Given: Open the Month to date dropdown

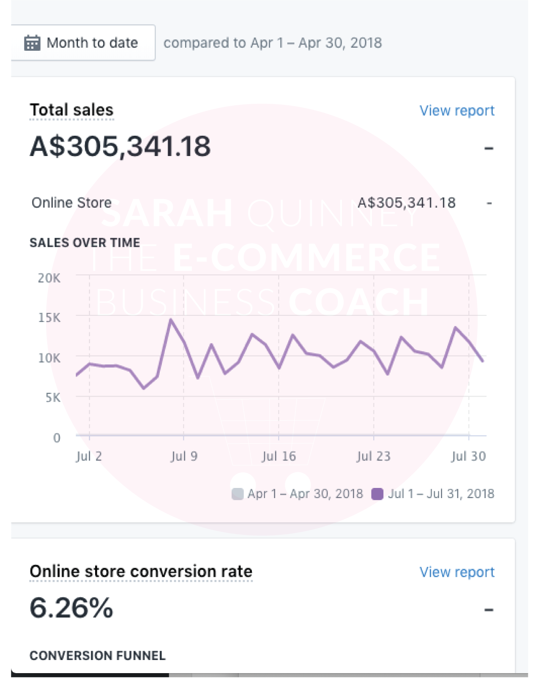Looking at the screenshot, I should point(83,43).
